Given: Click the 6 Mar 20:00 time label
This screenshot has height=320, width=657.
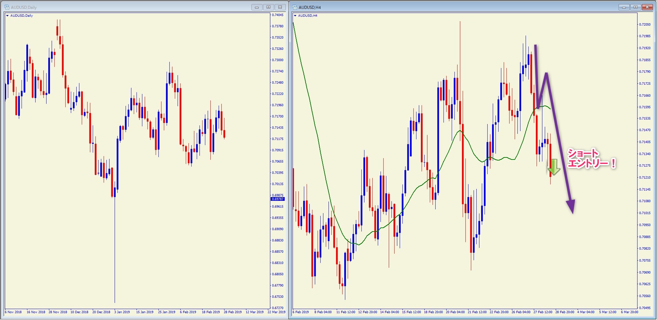Looking at the screenshot, I should tap(630, 312).
